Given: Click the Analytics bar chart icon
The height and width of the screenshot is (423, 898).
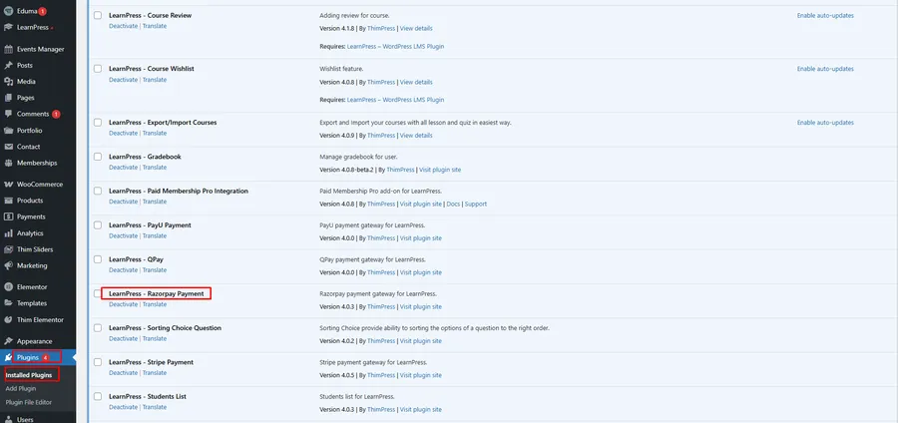Looking at the screenshot, I should [x=9, y=232].
